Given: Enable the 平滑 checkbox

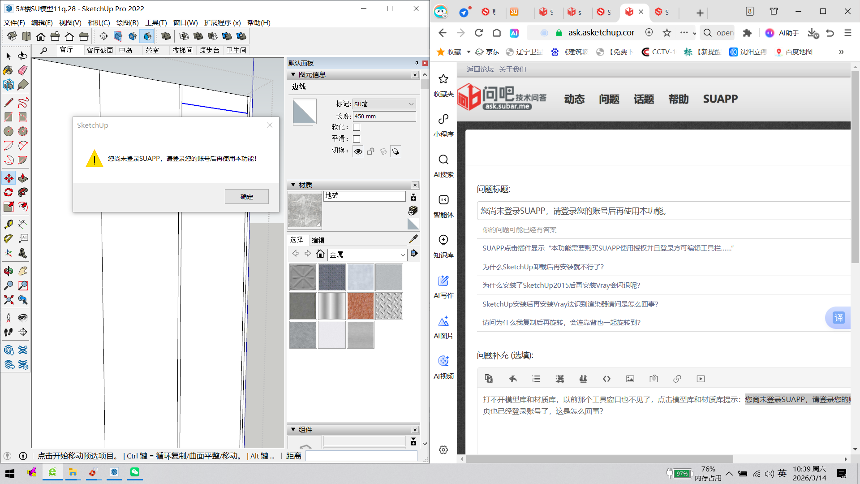Looking at the screenshot, I should coord(357,139).
